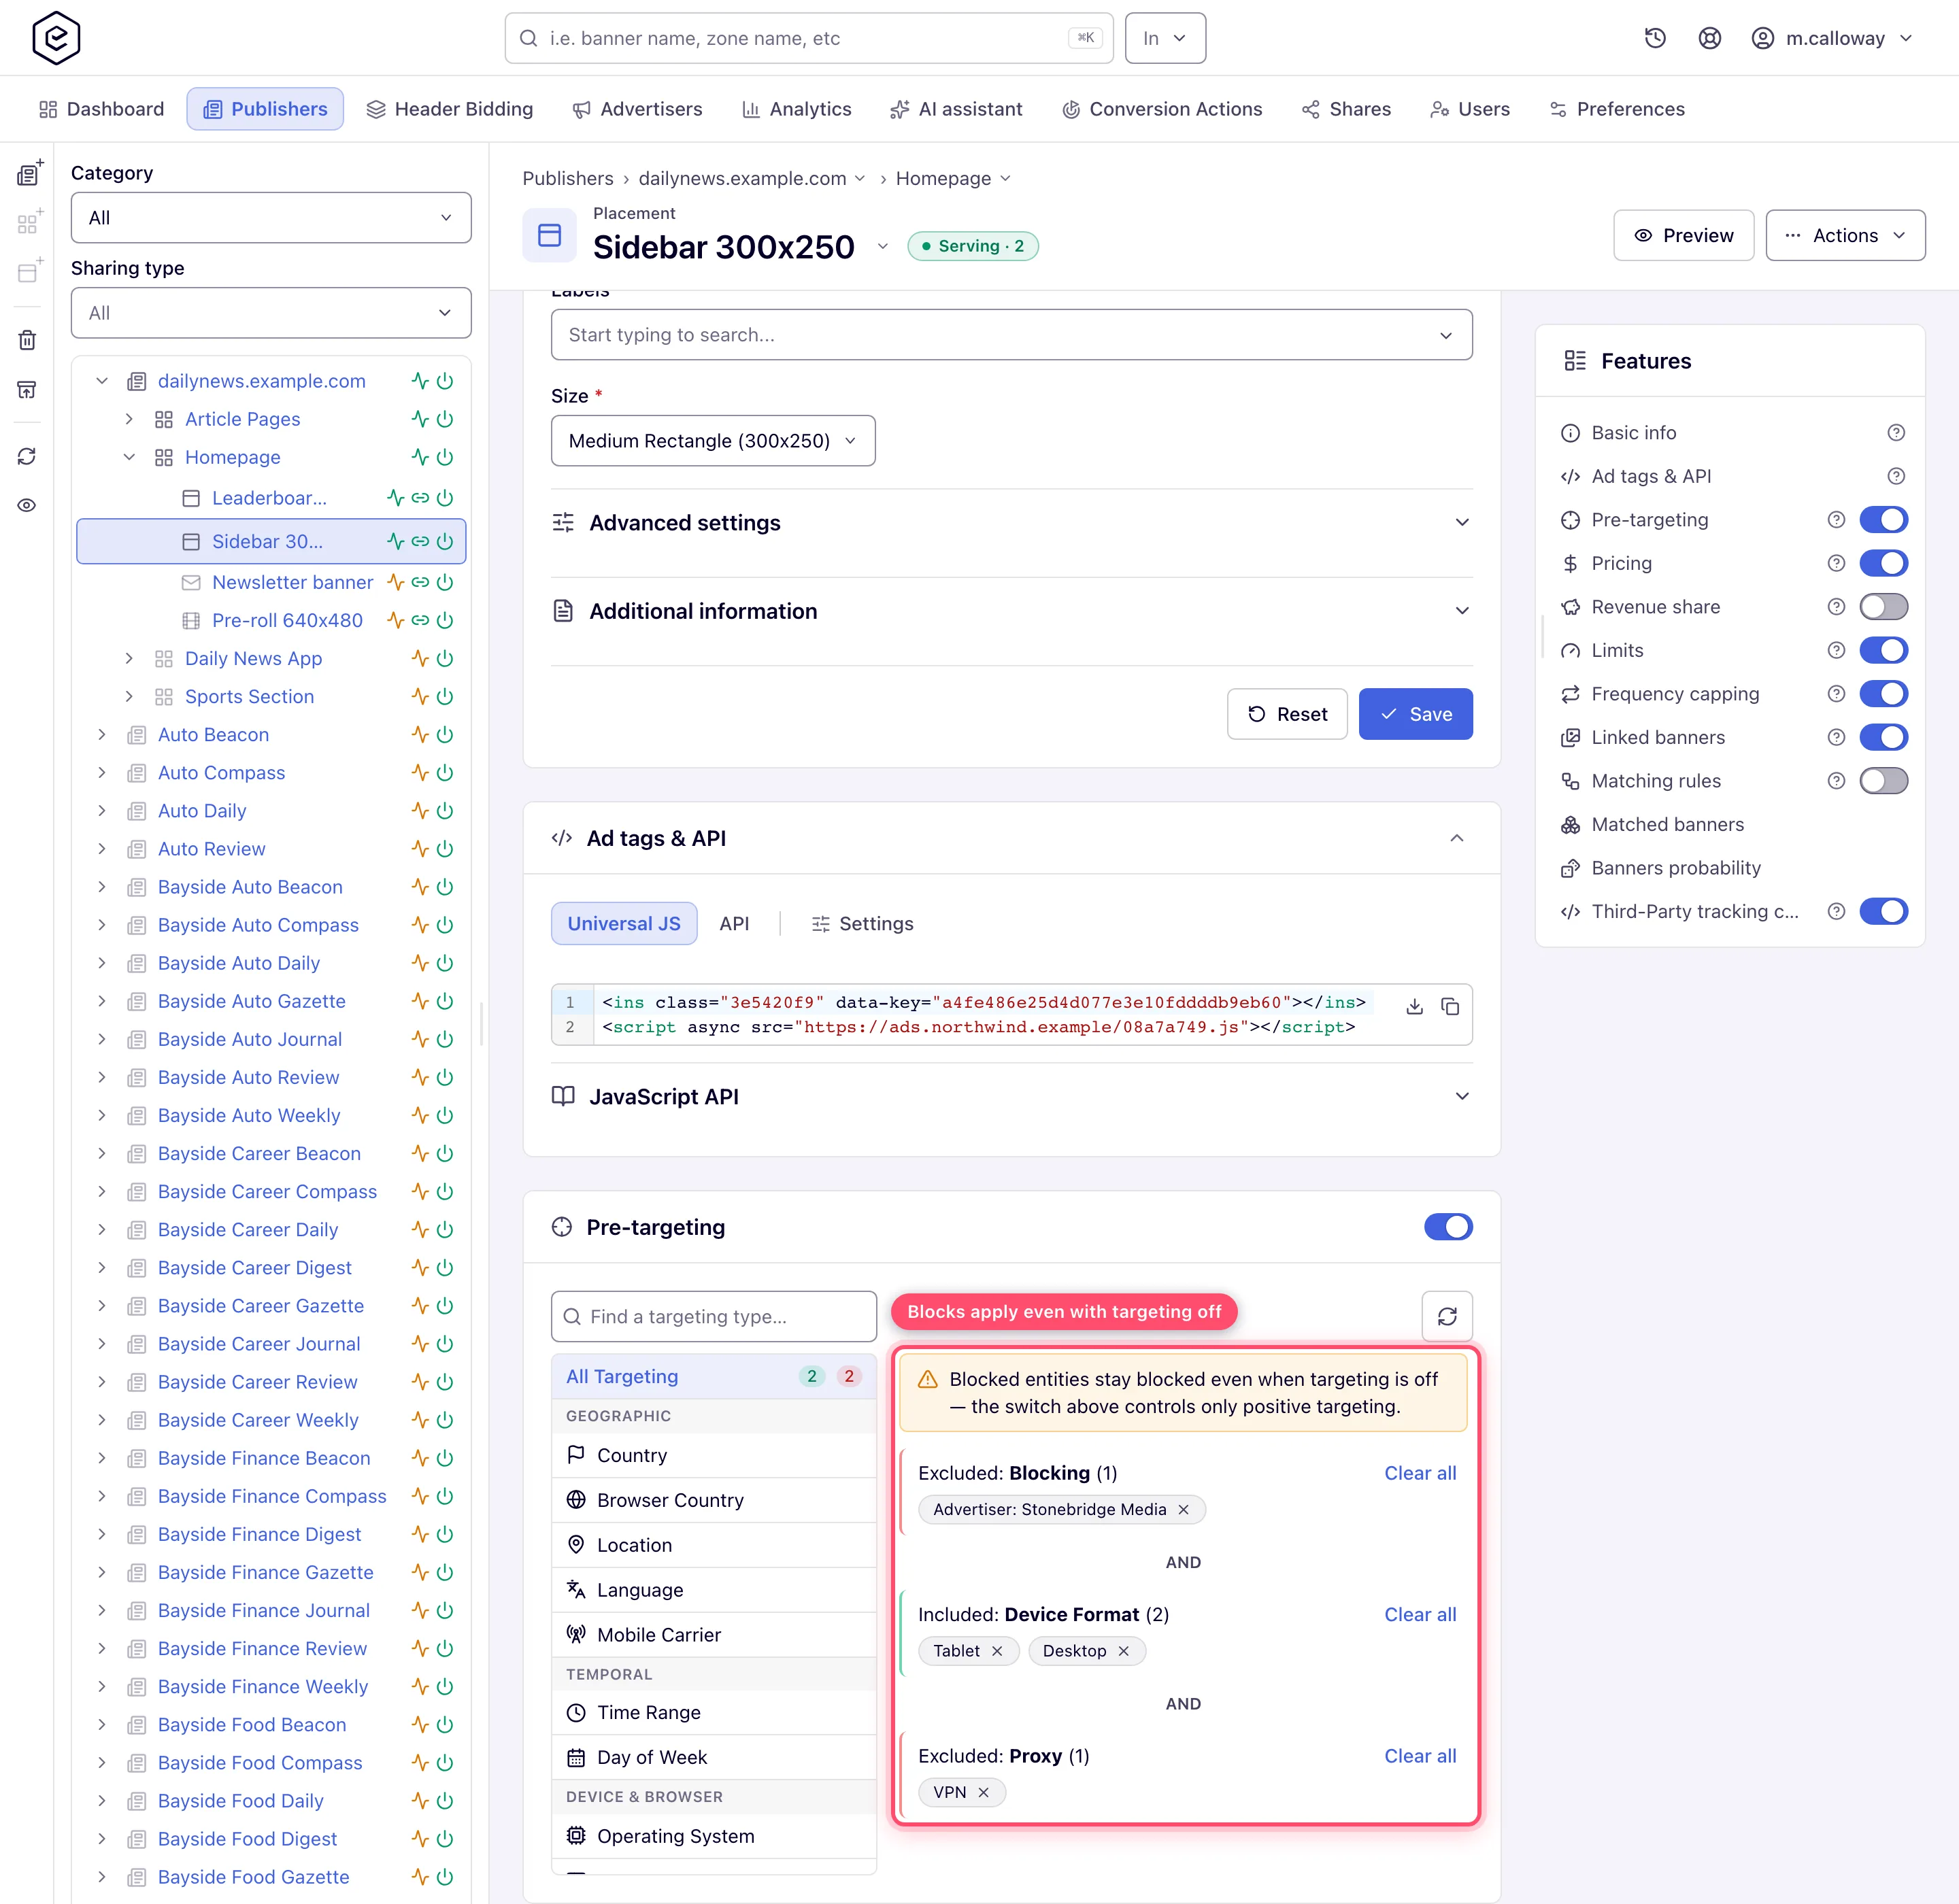Expand the JavaScript API section
The width and height of the screenshot is (1959, 1904).
[1011, 1097]
